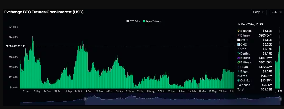Image resolution: width=284 pixels, height=109 pixels.
Task: Click the Bybit exchange icon
Action: click(239, 40)
